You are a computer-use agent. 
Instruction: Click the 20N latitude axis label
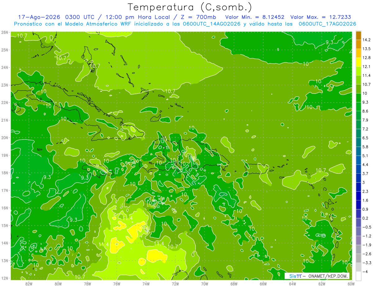tap(4, 138)
